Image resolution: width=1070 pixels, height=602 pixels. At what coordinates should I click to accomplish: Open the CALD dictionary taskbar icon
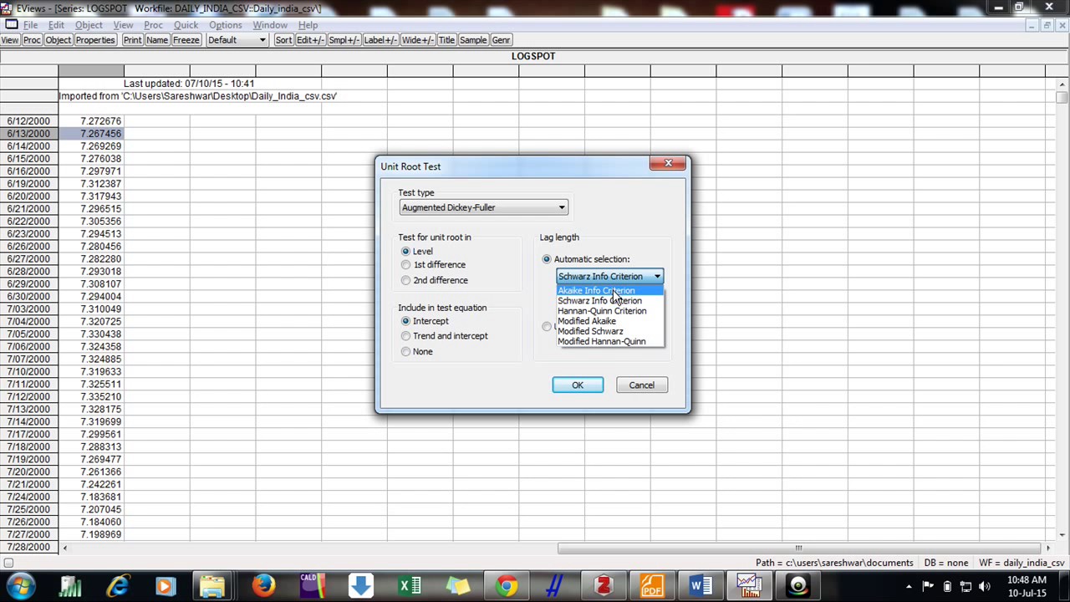312,586
